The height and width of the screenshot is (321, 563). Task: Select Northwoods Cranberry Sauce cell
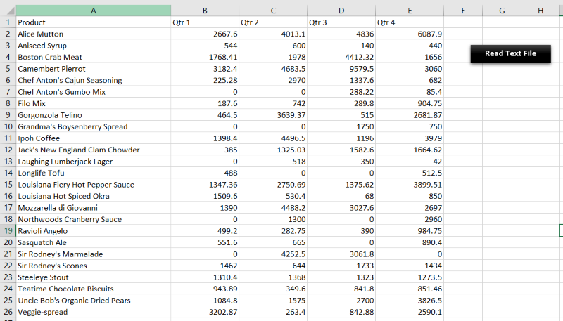pos(94,219)
